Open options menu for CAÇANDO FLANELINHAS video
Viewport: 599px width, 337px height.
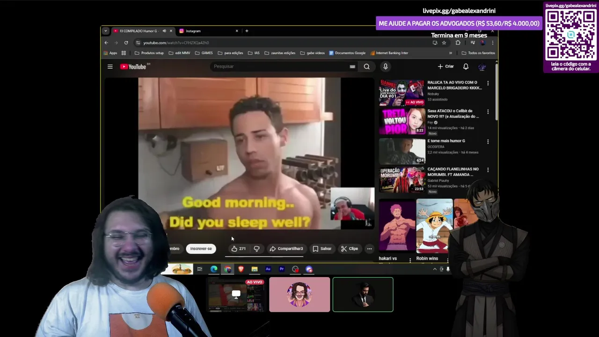click(x=488, y=170)
